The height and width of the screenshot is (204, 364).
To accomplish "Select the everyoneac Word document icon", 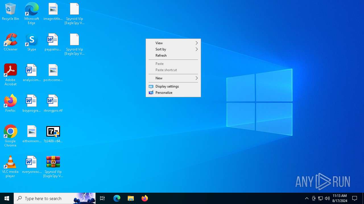I will click(32, 165).
